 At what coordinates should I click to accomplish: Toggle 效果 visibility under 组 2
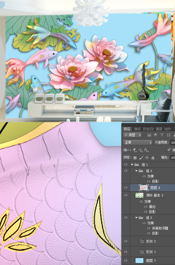click(x=144, y=223)
